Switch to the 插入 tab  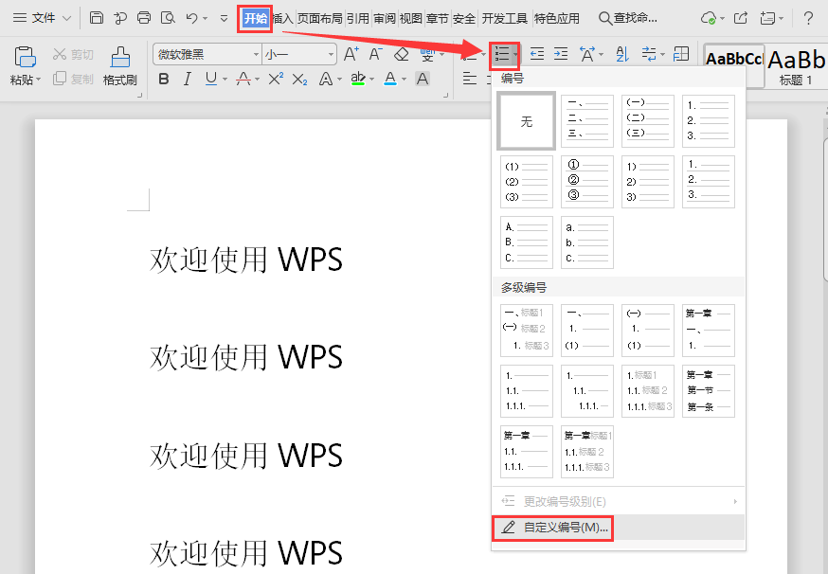283,19
